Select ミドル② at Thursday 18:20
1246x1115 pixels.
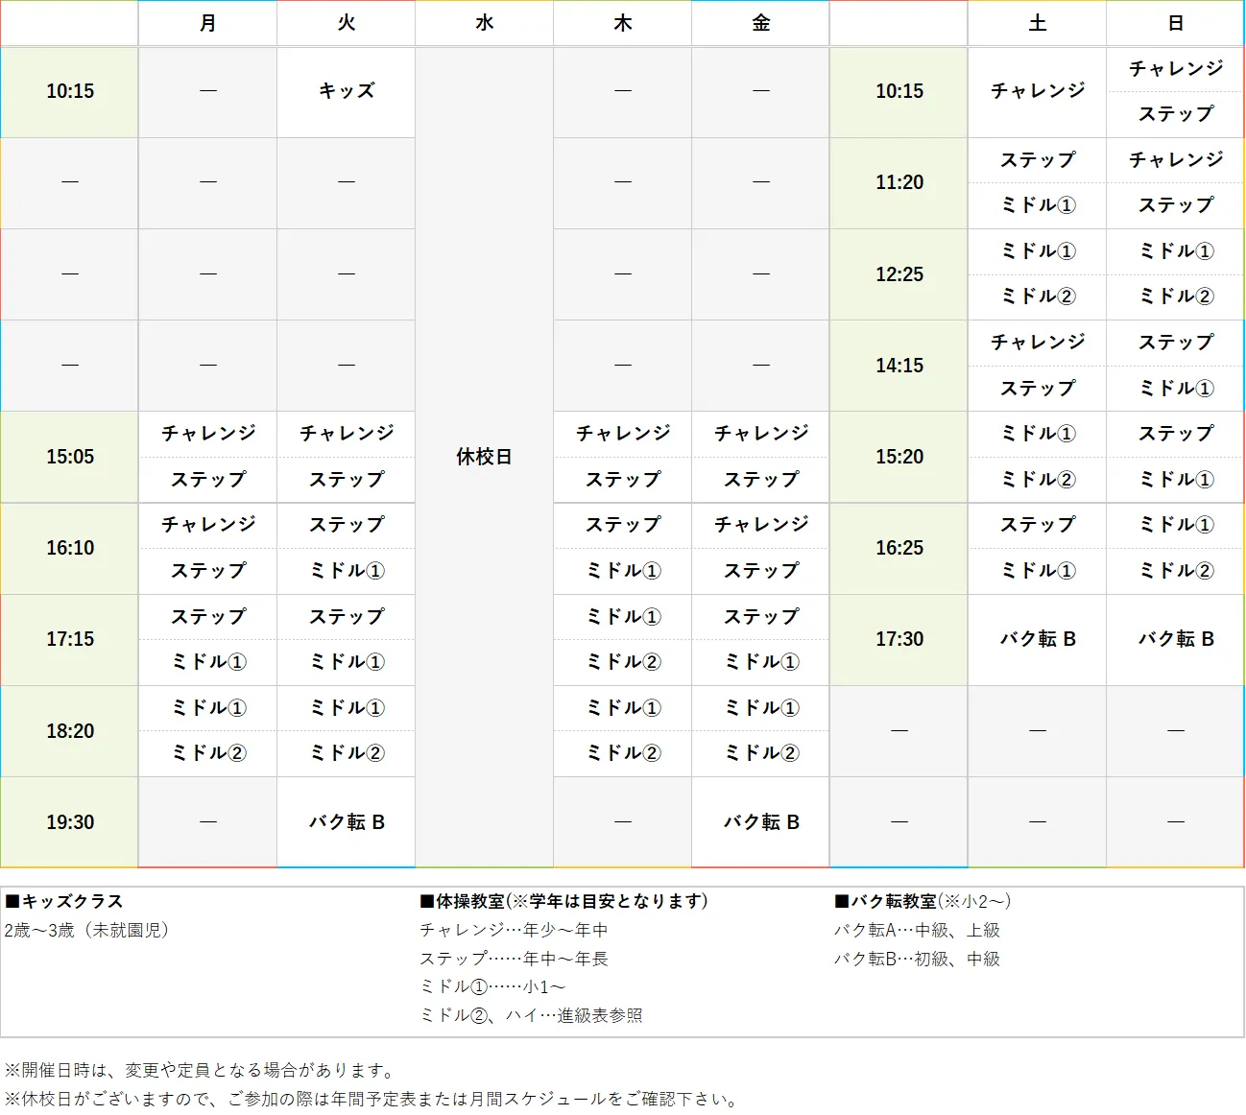coord(622,753)
